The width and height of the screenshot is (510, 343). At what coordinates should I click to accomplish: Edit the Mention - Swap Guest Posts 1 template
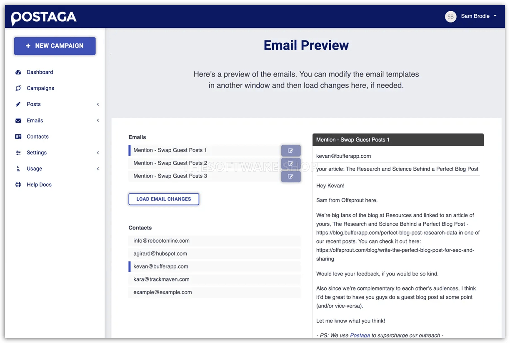(x=291, y=151)
